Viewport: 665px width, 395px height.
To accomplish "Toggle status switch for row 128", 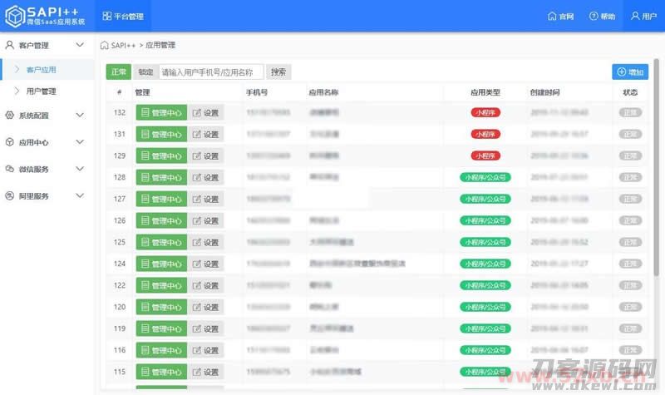I will (x=630, y=177).
